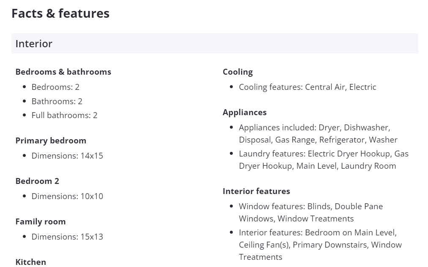428x267 pixels.
Task: Click the Kitchen subheading
Action: [x=31, y=262]
